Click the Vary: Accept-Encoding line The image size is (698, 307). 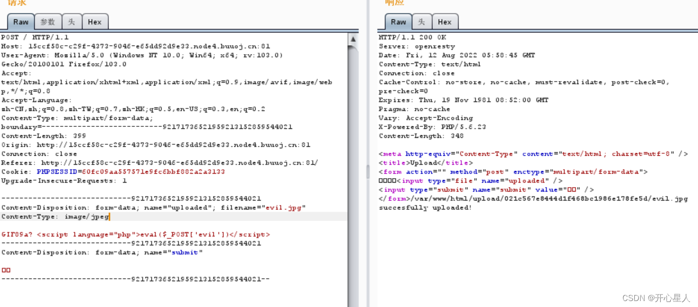tap(426, 118)
